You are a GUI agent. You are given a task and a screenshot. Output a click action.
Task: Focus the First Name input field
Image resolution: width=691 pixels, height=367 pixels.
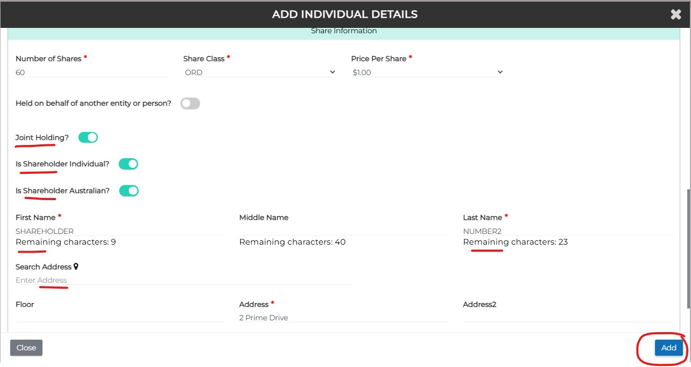[120, 231]
